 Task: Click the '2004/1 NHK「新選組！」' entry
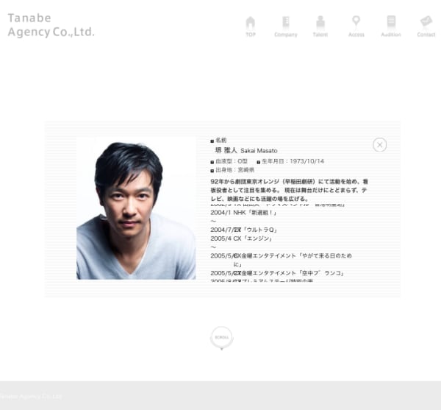(243, 213)
